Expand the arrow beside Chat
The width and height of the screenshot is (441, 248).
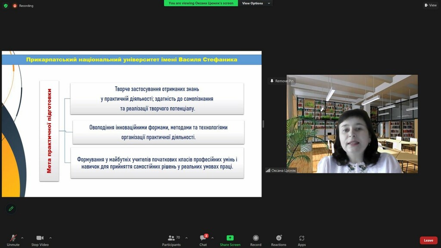pyautogui.click(x=212, y=238)
